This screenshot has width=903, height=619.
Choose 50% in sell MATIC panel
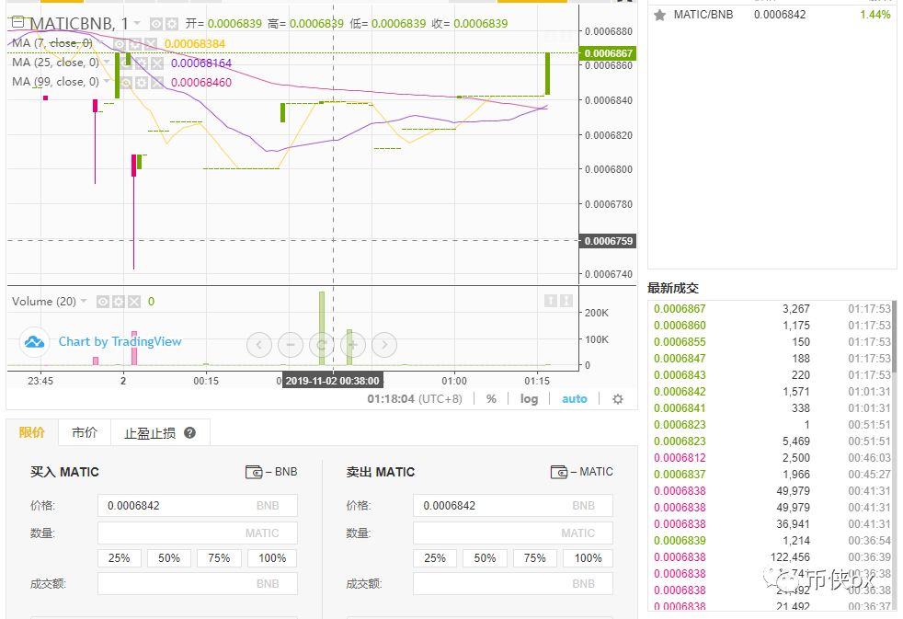[485, 558]
